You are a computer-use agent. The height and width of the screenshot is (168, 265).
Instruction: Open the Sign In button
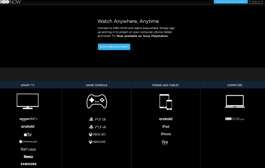pyautogui.click(x=256, y=2)
